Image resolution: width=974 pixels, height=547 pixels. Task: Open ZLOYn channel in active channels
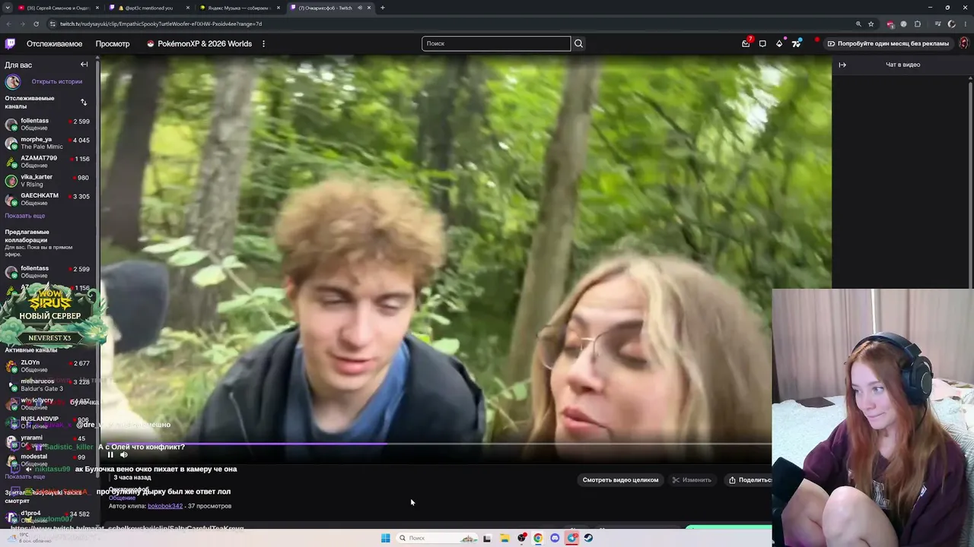[x=47, y=366]
